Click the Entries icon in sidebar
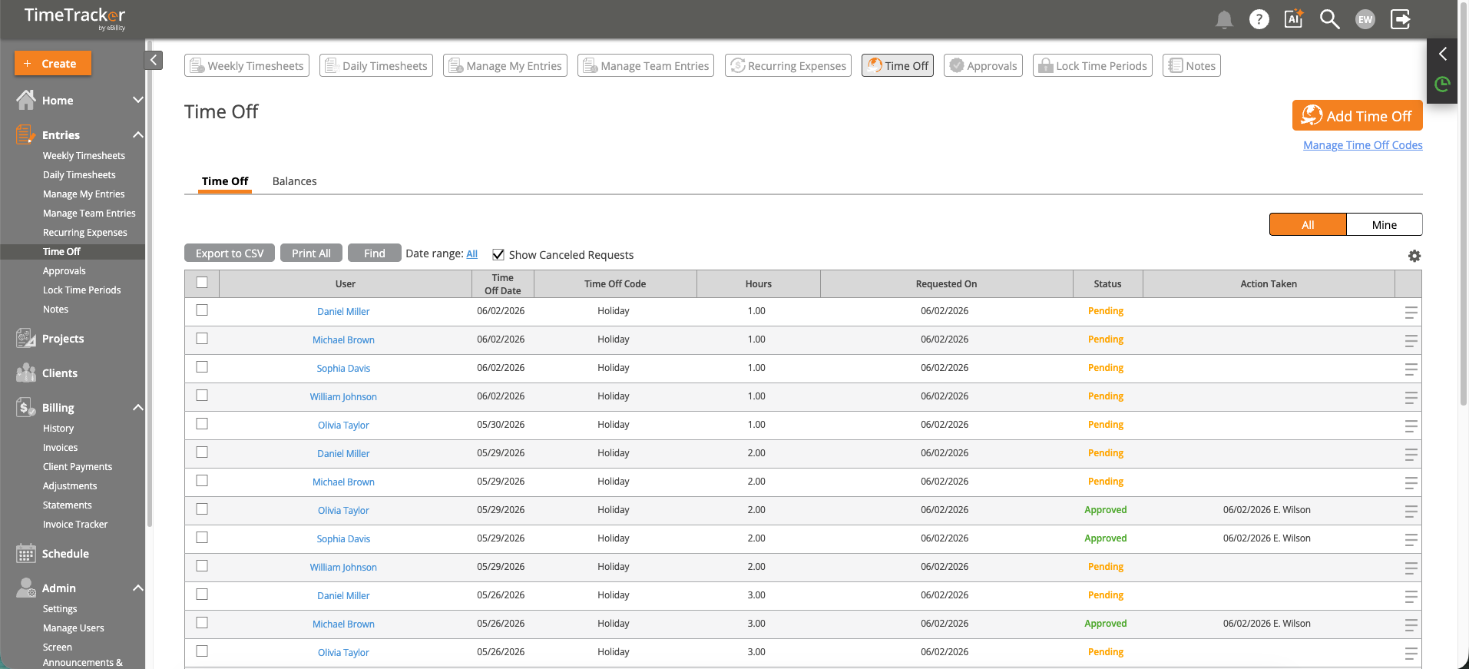 point(26,134)
